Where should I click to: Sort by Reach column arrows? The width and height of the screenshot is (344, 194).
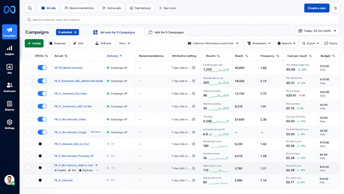click(246, 56)
